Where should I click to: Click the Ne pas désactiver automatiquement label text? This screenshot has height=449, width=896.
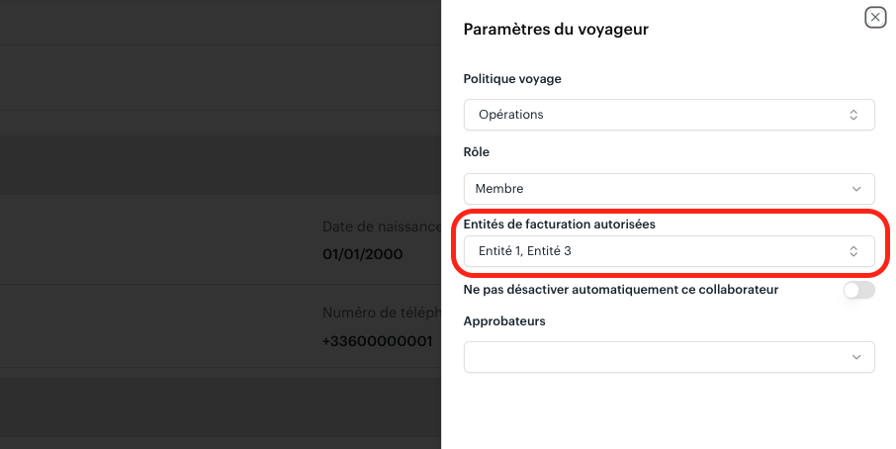pos(620,290)
